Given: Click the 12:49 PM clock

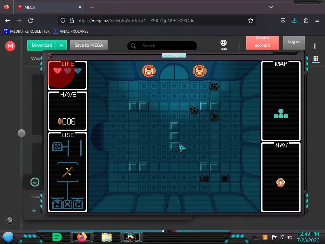Looking at the screenshot, I should coord(308,234).
